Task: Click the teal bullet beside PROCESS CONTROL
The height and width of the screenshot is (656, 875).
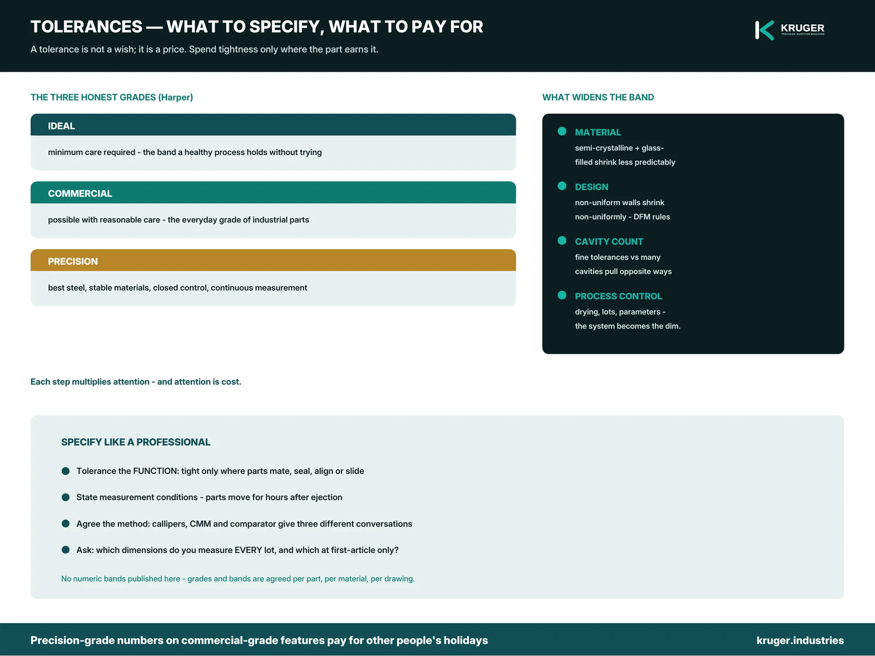Action: tap(562, 295)
